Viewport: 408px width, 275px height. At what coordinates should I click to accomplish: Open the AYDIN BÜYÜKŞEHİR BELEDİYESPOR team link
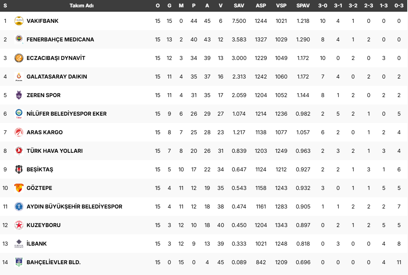74,207
